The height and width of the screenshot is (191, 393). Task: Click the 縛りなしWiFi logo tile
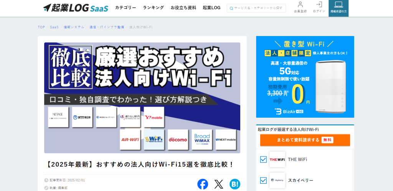130,117
